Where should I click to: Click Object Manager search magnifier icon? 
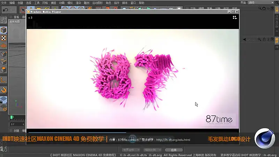pos(260,8)
